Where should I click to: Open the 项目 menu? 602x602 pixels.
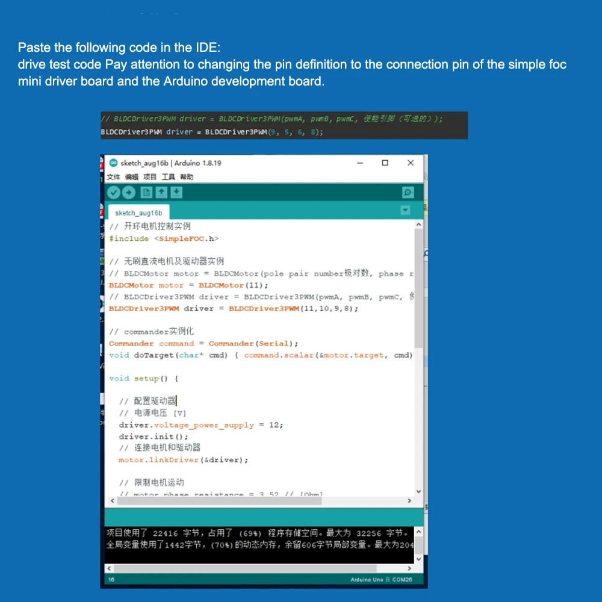click(x=150, y=177)
